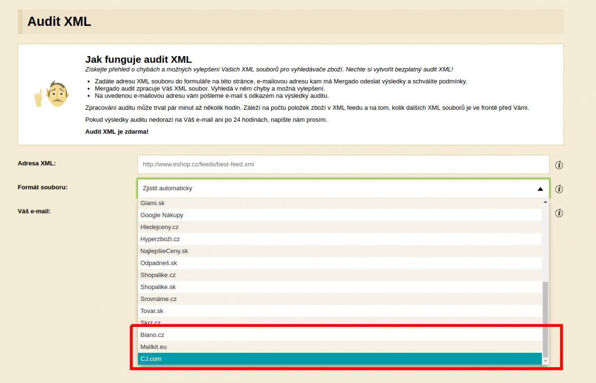
Task: Click the scrollbar down arrow in list
Action: pyautogui.click(x=545, y=361)
